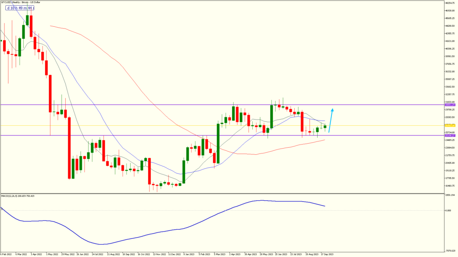
Task: Click the highlighted 25198.27 price label
Action: (450, 136)
